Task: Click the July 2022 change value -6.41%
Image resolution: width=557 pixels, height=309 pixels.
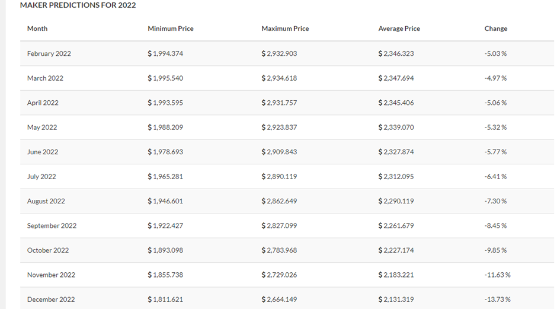Action: (495, 177)
